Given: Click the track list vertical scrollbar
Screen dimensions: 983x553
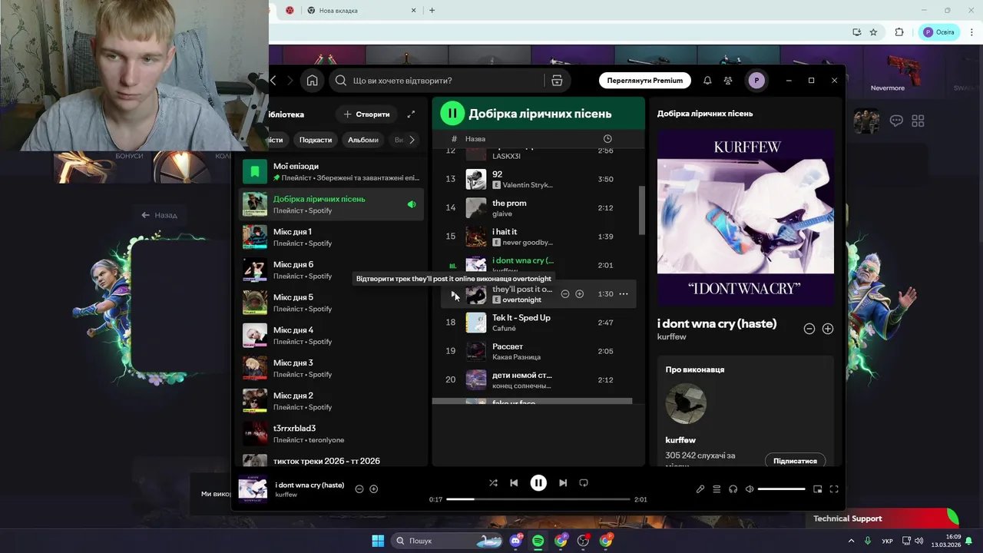Looking at the screenshot, I should [x=642, y=210].
